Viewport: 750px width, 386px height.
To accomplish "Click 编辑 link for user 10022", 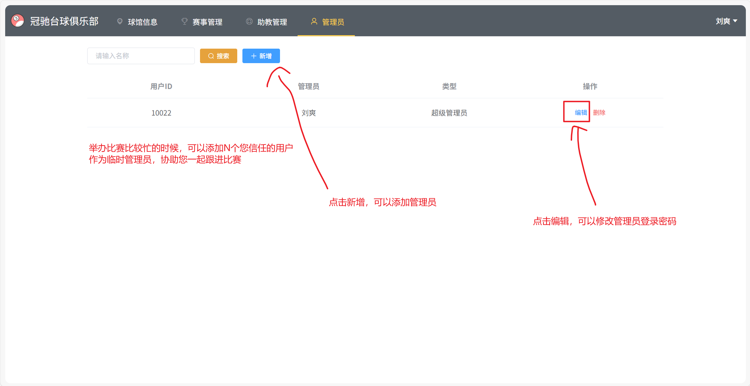I will click(x=581, y=112).
